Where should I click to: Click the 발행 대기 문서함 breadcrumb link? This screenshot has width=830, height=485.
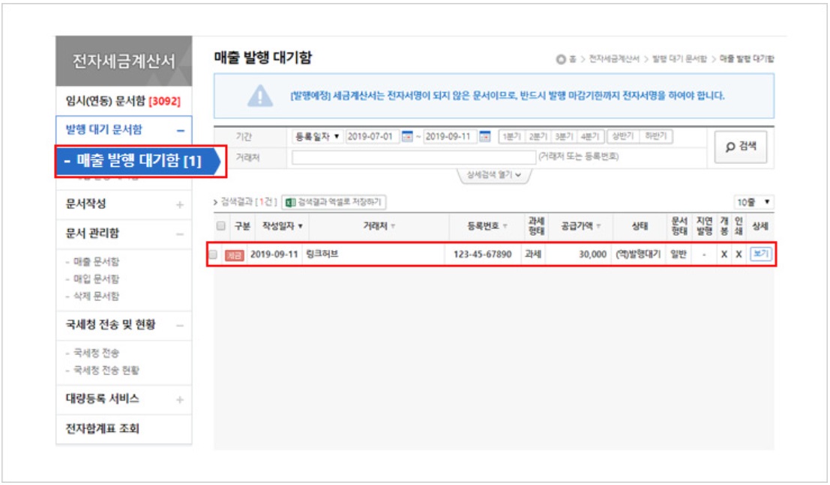(679, 59)
